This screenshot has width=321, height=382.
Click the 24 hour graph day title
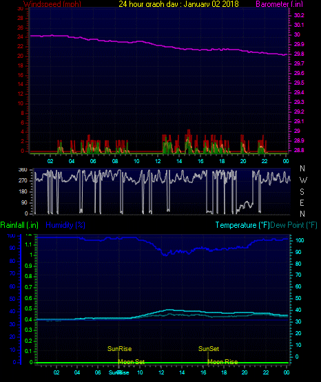178,3
